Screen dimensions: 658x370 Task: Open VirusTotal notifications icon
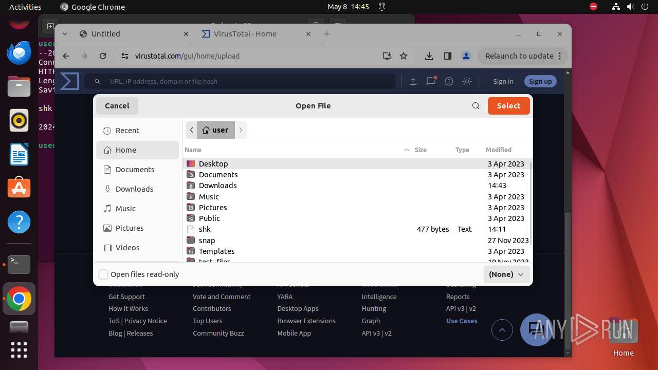tap(431, 81)
